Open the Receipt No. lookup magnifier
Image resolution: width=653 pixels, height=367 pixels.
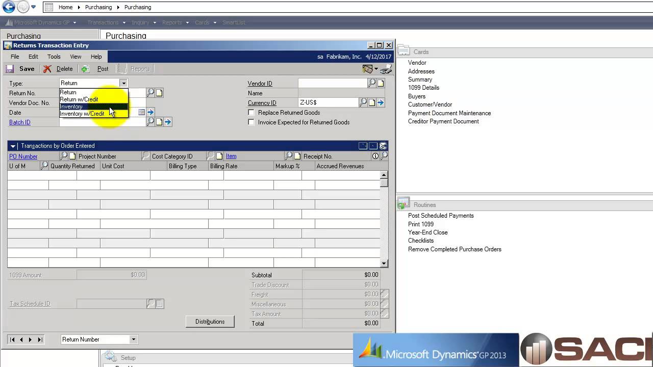point(384,155)
